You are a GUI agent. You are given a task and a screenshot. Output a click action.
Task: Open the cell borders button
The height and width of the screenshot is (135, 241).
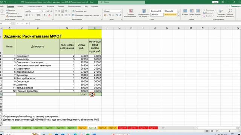point(38,15)
